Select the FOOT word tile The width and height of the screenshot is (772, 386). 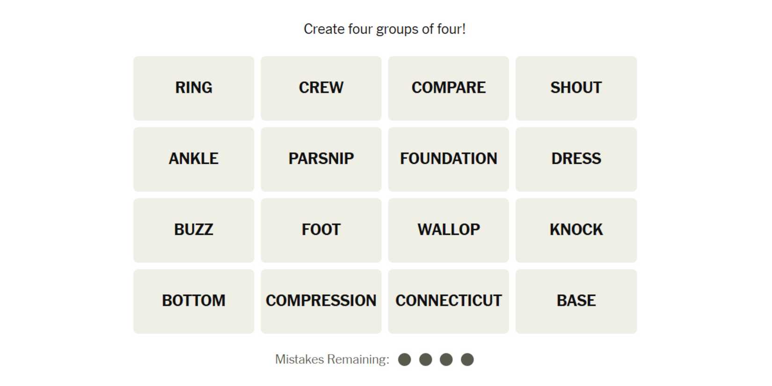point(321,230)
